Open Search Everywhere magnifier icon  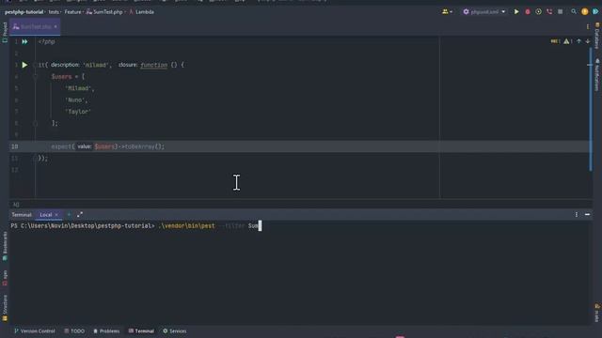(574, 12)
